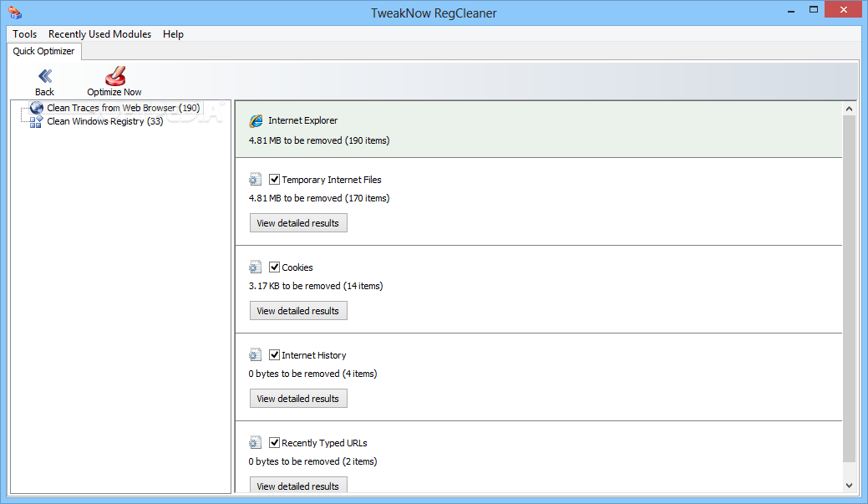Select Clean Traces from Web Browser (190) tree item
Image resolution: width=868 pixels, height=504 pixels.
coord(124,108)
